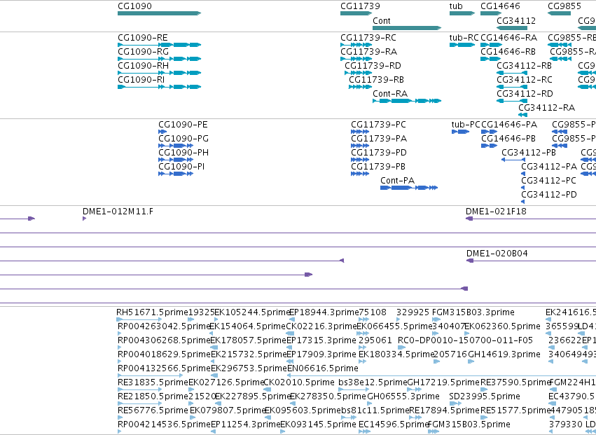The width and height of the screenshot is (596, 435).
Task: Select the Cont-PA protein coding glyph
Action: pos(409,188)
